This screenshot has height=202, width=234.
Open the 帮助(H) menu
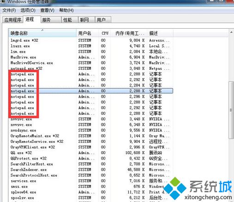66,10
